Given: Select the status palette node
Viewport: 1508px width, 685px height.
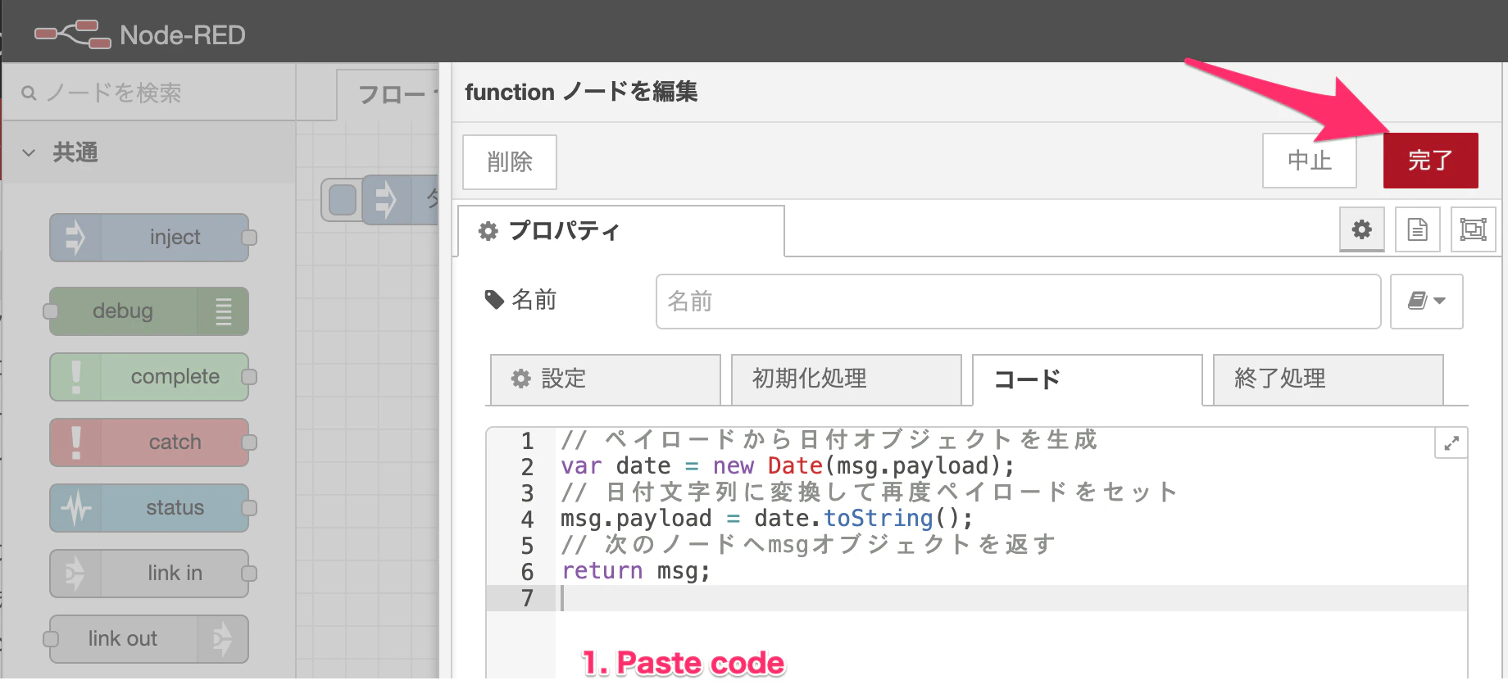Looking at the screenshot, I should pos(149,508).
